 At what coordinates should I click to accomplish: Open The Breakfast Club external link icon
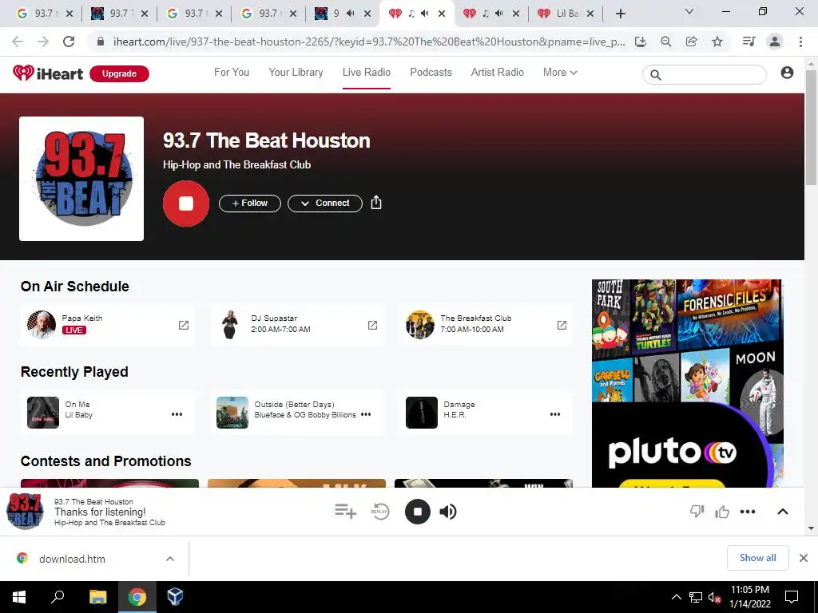pyautogui.click(x=562, y=326)
